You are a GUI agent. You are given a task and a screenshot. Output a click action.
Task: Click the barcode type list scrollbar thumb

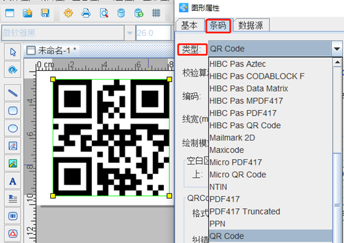tap(337, 198)
